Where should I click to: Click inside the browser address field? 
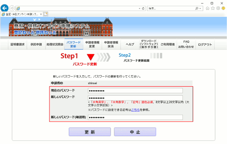[80, 8]
